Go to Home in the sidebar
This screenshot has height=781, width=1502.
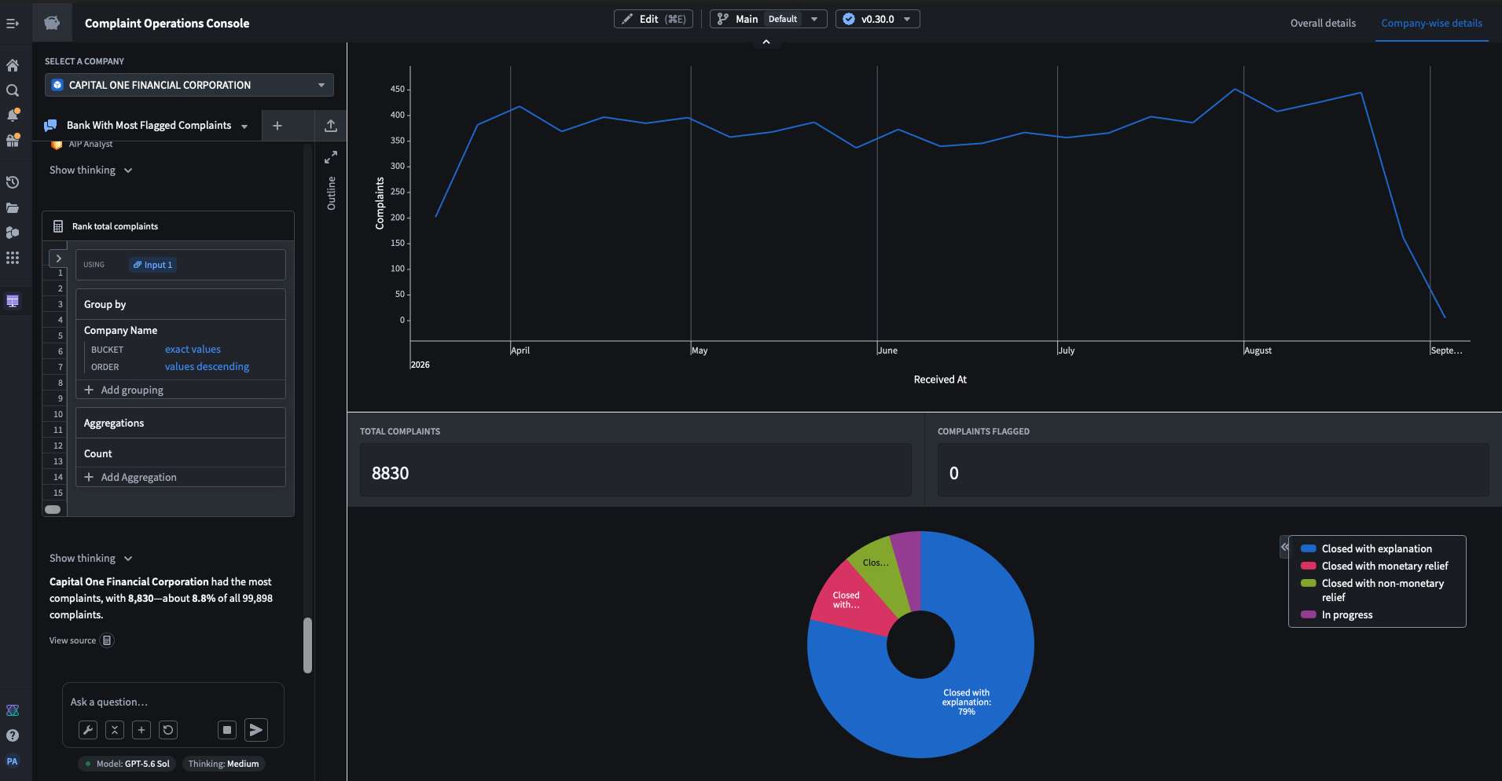coord(13,65)
